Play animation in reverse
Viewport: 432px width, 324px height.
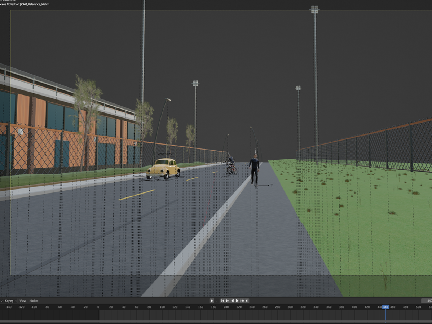[x=232, y=301]
